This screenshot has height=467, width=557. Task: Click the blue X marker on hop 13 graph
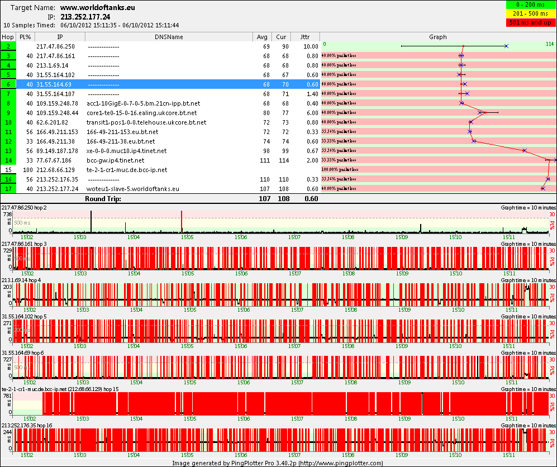(x=525, y=151)
